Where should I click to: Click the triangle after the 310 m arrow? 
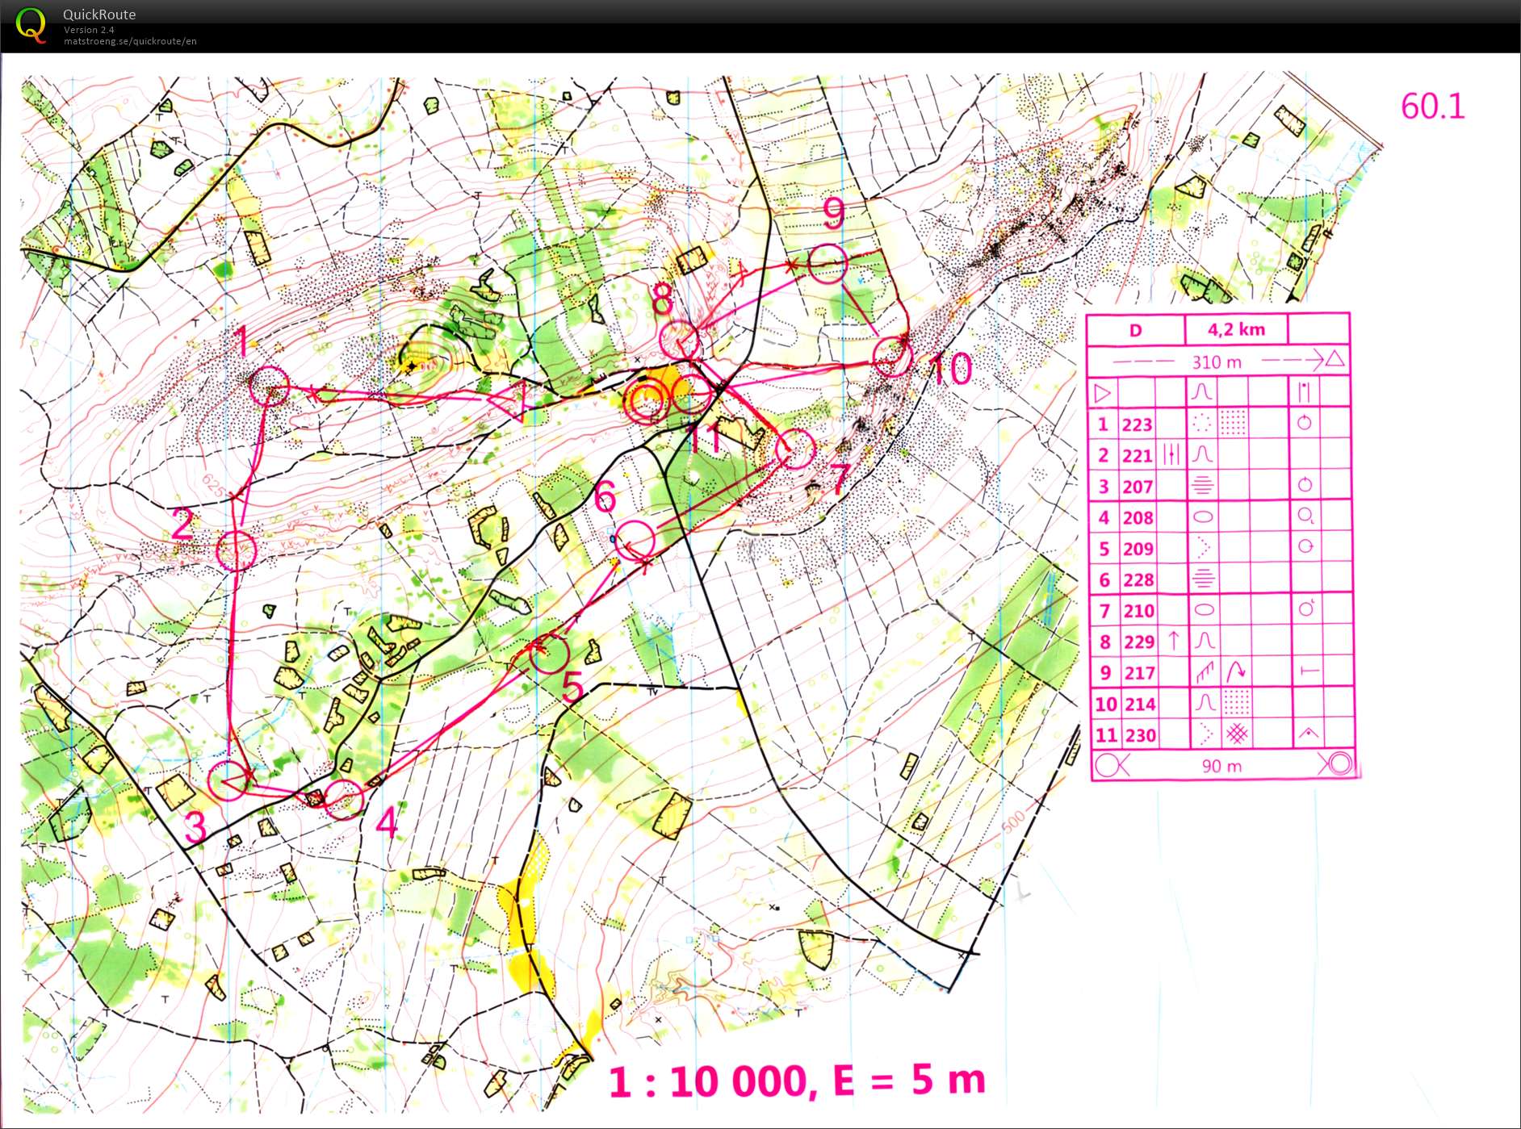1335,359
